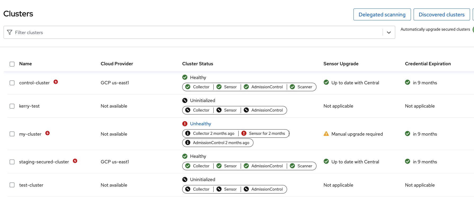Open the Discovered clusters page

point(441,15)
